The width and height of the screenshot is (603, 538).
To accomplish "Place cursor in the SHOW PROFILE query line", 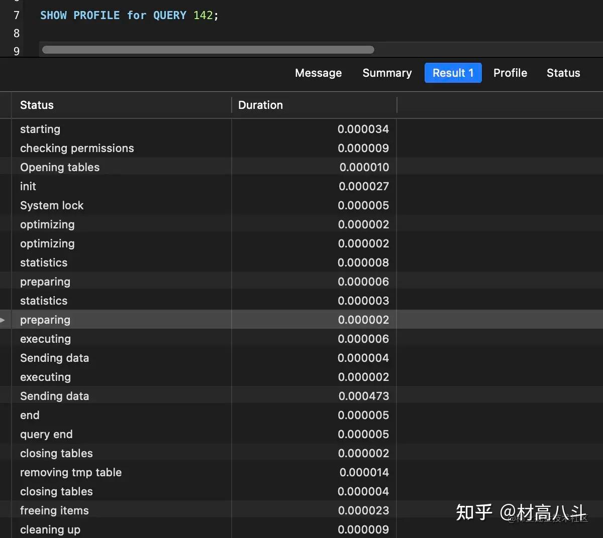I will [129, 15].
